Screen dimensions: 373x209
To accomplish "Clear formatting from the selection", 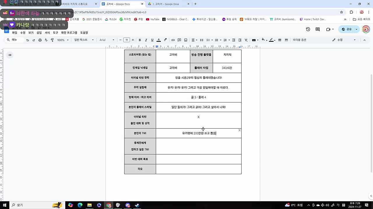I will pyautogui.click(x=246, y=40).
